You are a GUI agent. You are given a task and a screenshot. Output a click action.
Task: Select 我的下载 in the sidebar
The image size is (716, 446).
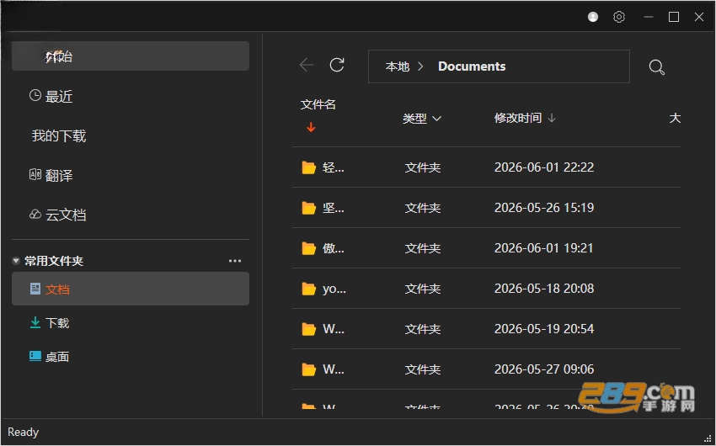[59, 135]
